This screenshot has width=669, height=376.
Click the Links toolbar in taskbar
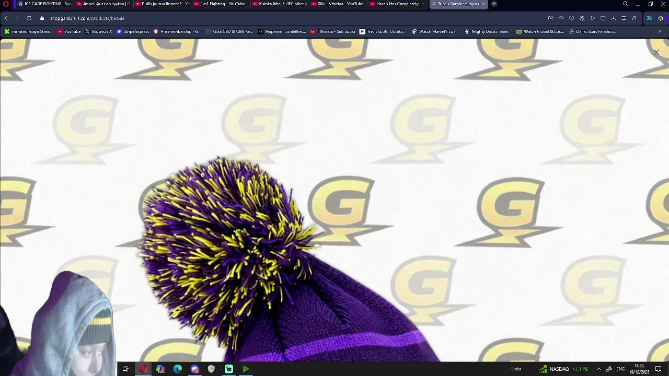(516, 369)
